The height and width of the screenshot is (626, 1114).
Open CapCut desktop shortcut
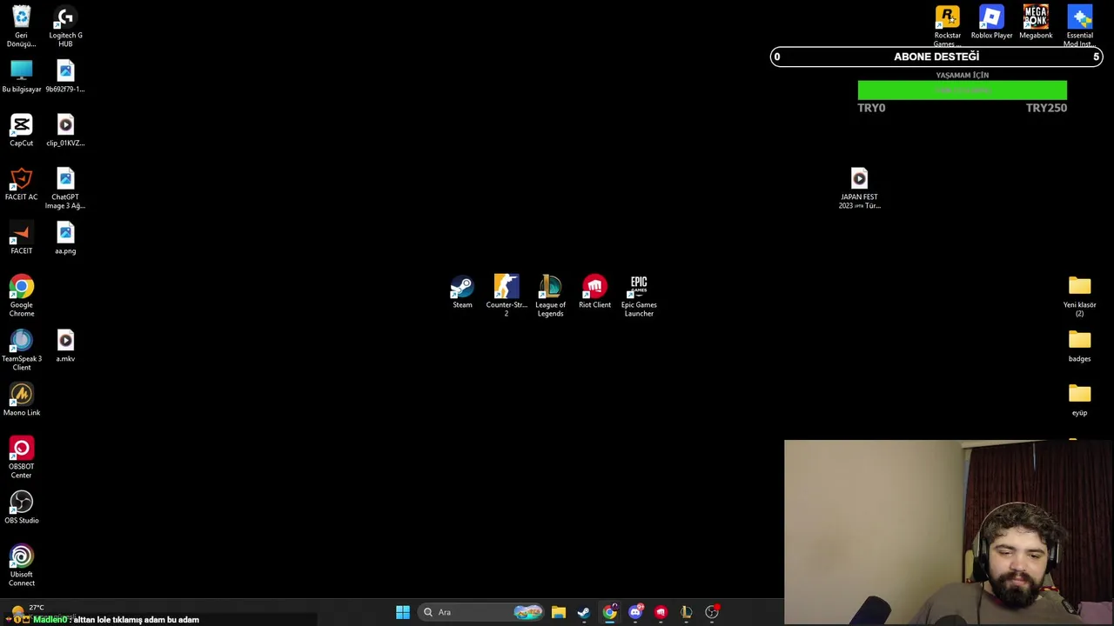pyautogui.click(x=21, y=130)
